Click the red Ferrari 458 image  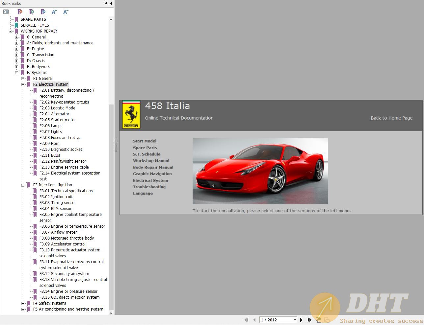coord(260,171)
